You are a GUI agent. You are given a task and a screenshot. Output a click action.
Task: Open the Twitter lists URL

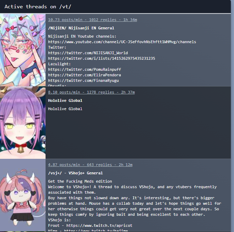coord(101,59)
